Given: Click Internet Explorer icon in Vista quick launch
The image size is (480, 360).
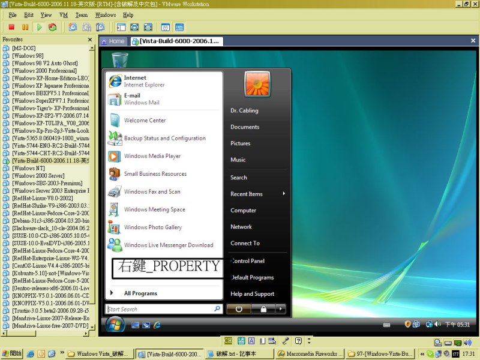Looking at the screenshot, I should point(157,325).
